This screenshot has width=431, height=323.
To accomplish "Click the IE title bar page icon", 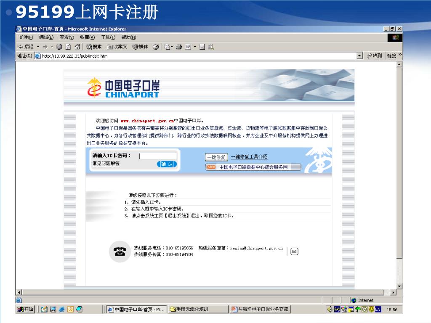I will [19, 29].
